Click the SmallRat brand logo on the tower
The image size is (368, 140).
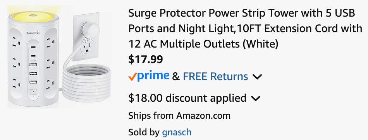pos(33,32)
